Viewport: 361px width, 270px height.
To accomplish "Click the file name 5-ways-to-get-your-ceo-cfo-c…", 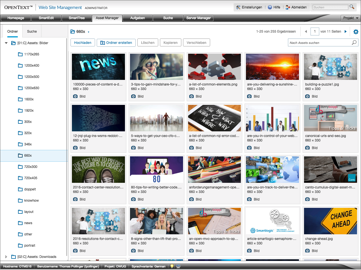I will (x=155, y=136).
